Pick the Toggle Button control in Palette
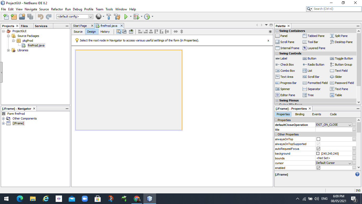The height and width of the screenshot is (204, 362). click(341, 58)
